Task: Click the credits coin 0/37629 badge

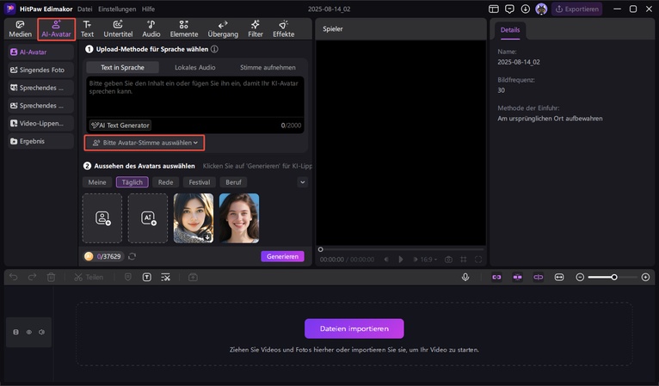Action: click(103, 256)
